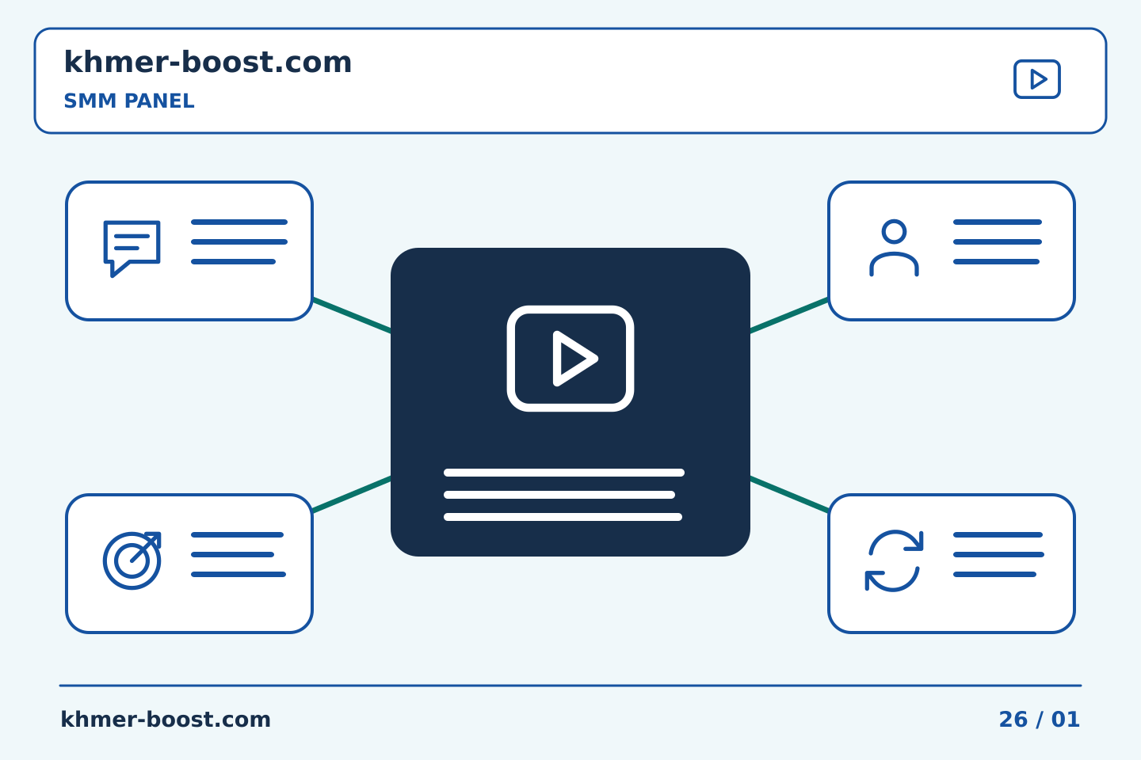
Task: Click the khmer-boost.com header title
Action: tap(208, 62)
